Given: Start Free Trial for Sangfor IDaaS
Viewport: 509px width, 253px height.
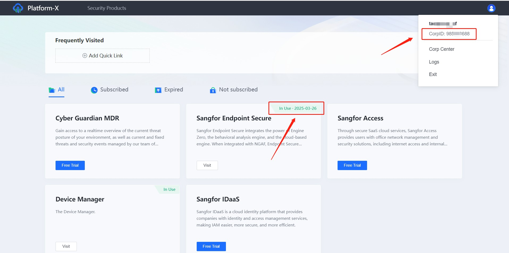Looking at the screenshot, I should [x=211, y=246].
